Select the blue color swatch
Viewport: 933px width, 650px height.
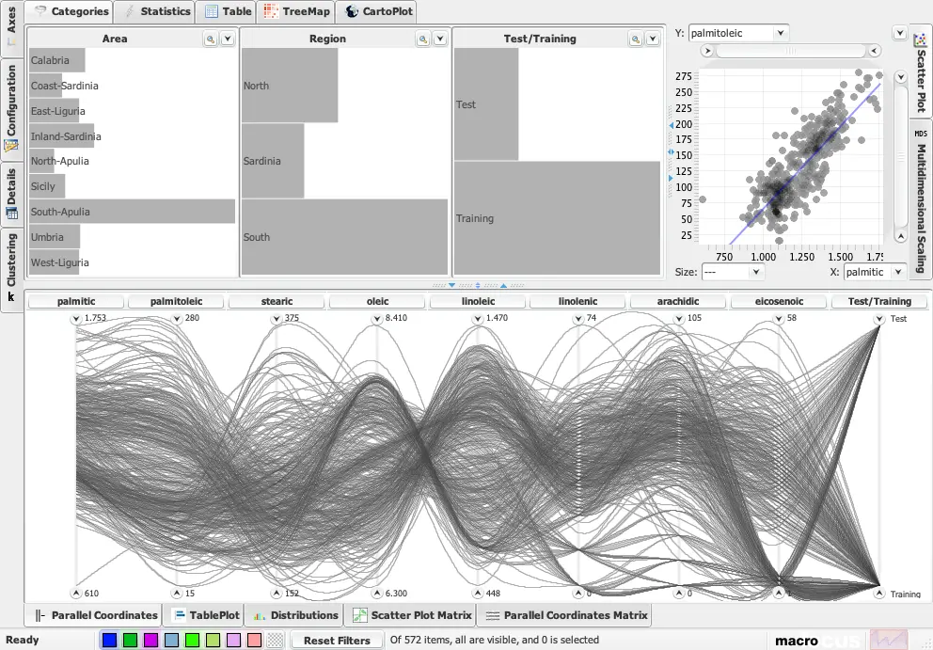click(x=110, y=641)
